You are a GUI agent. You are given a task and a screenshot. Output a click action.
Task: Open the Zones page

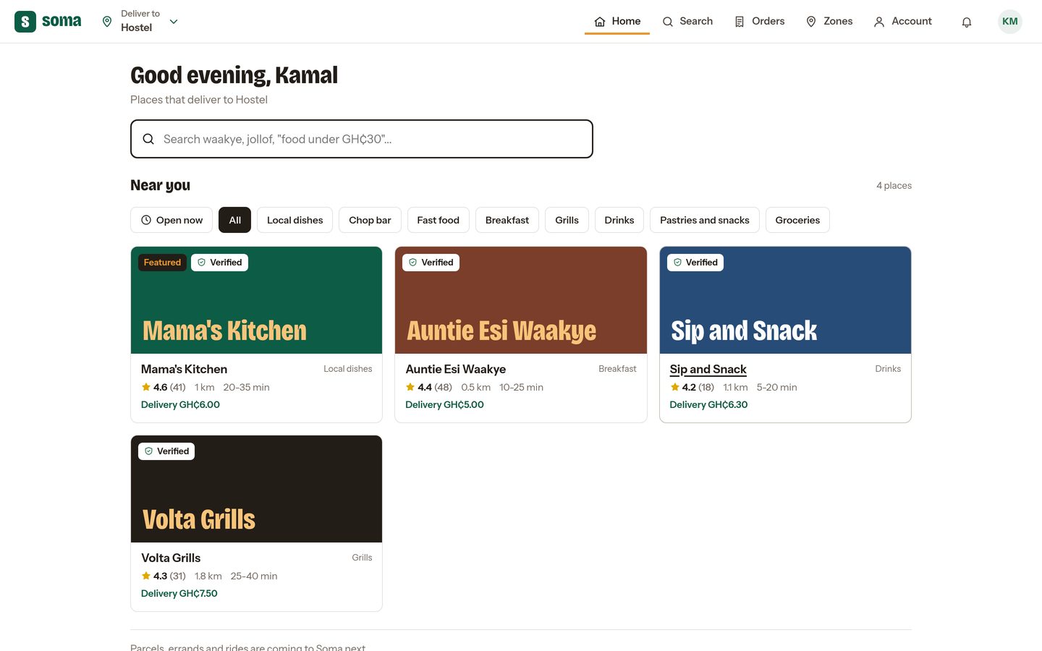829,22
